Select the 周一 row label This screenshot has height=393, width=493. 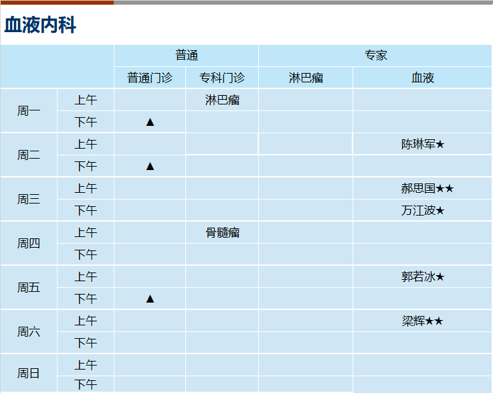pos(29,110)
